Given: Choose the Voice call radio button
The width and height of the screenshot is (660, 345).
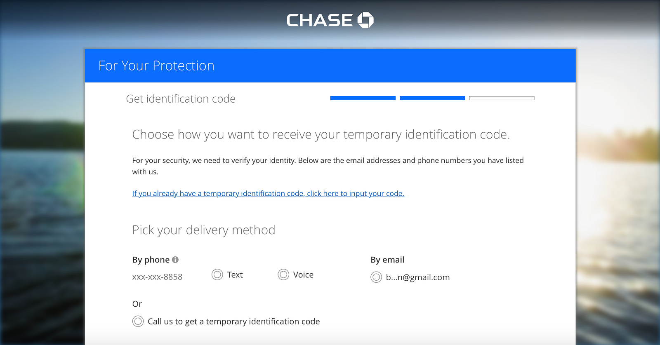Looking at the screenshot, I should [x=283, y=275].
